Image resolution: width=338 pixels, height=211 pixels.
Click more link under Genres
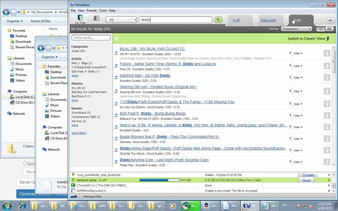[x=75, y=125]
